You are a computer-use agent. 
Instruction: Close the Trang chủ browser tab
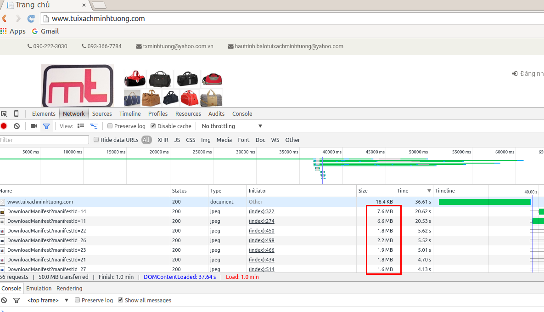[x=84, y=5]
